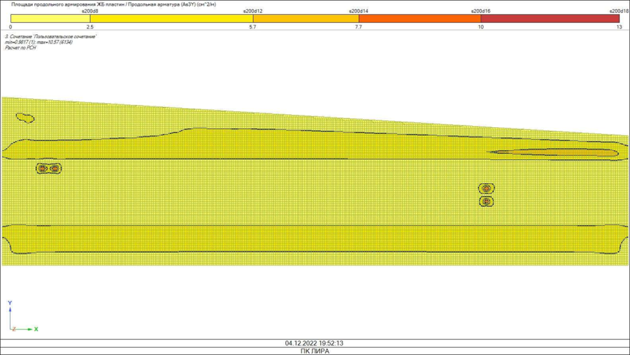Image resolution: width=630 pixels, height=355 pixels.
Task: Select the light yellow 0–2.5 legend segment
Action: click(50, 19)
